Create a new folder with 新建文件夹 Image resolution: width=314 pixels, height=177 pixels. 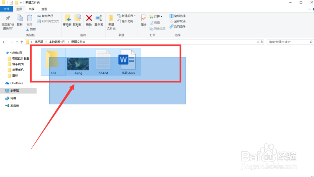pos(111,22)
